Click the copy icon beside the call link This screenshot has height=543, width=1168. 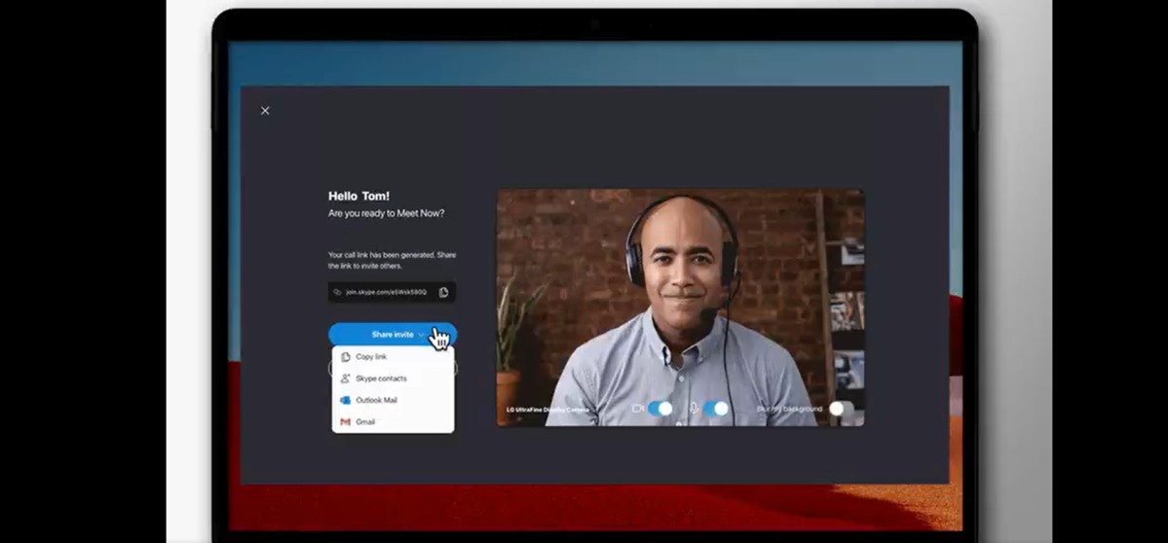tap(443, 292)
